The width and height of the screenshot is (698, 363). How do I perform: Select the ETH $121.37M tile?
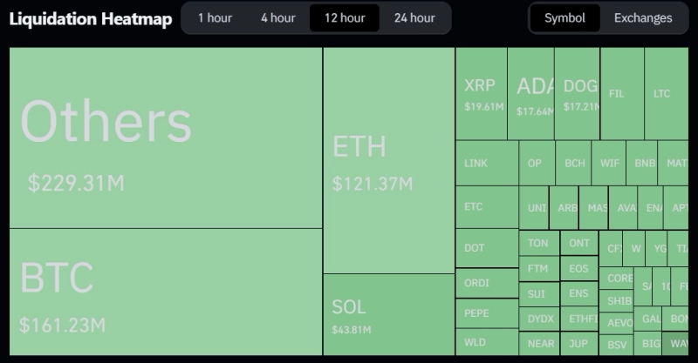click(388, 161)
